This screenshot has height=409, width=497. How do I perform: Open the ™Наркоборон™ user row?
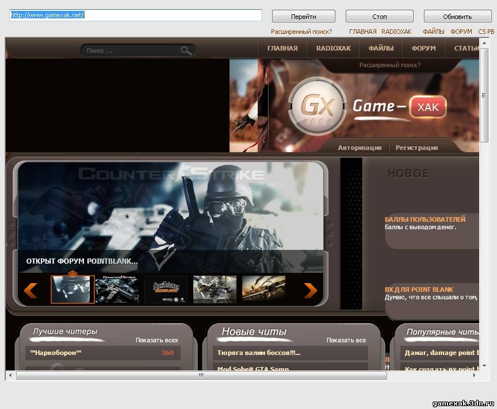click(x=103, y=353)
